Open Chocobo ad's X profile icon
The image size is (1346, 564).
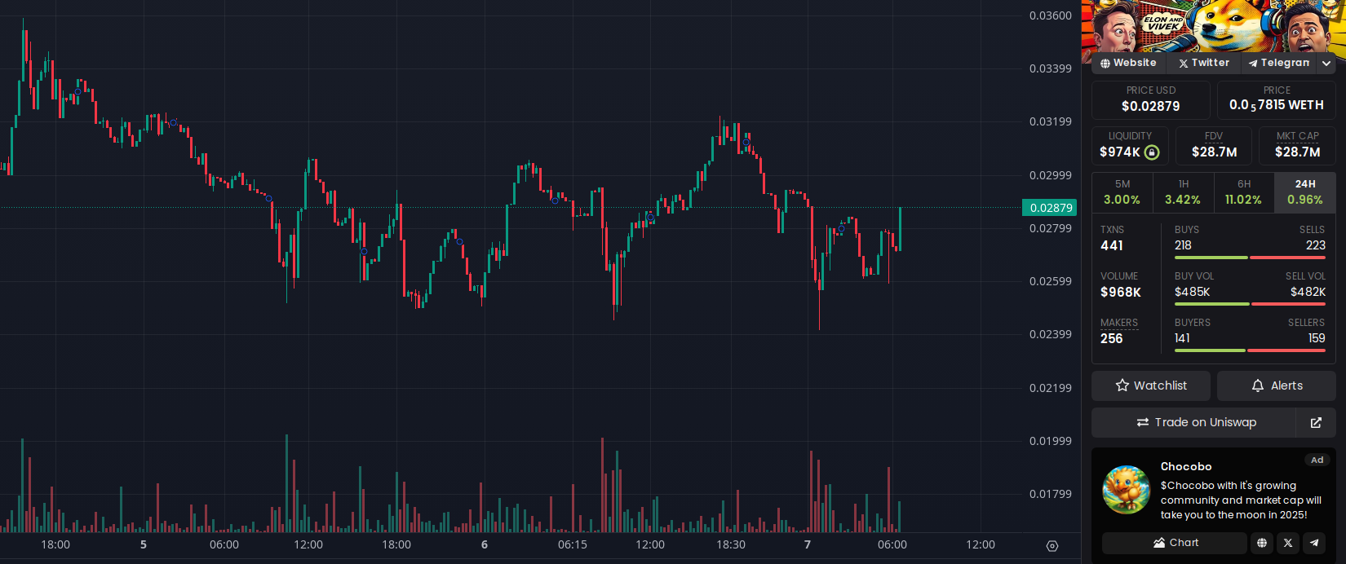[x=1288, y=543]
